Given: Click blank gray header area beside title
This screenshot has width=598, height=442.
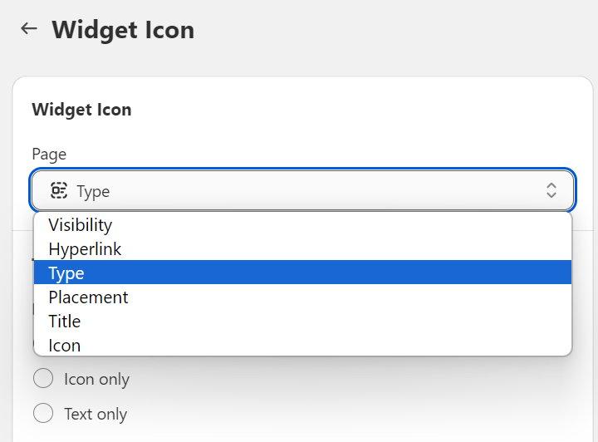Looking at the screenshot, I should tap(399, 31).
